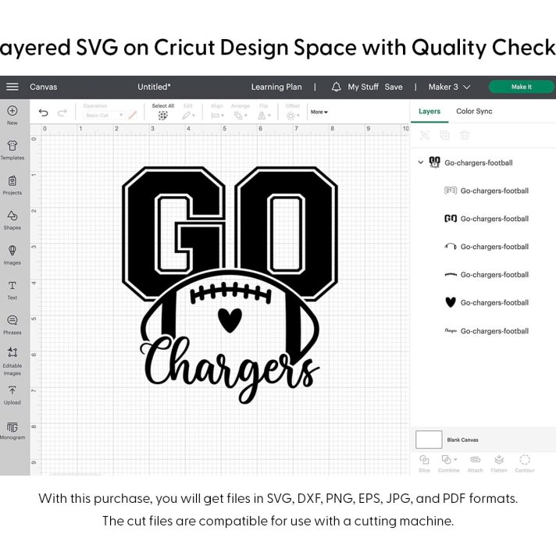The height and width of the screenshot is (556, 556).
Task: Click the Group icon in Layers panel
Action: 425,135
